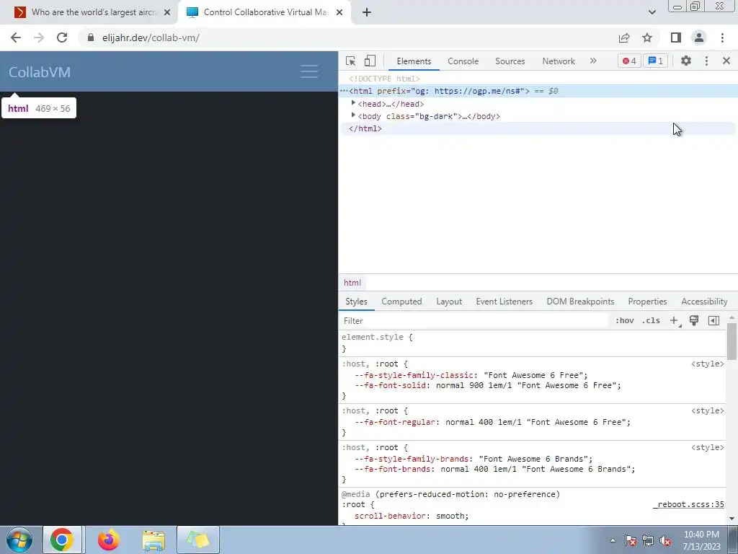Viewport: 738px width, 554px height.
Task: Expand the head element node
Action: pyautogui.click(x=353, y=103)
